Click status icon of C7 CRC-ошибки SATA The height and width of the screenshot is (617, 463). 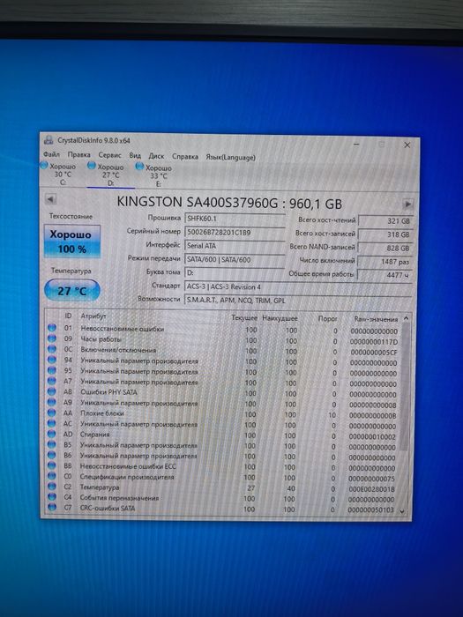coord(52,507)
